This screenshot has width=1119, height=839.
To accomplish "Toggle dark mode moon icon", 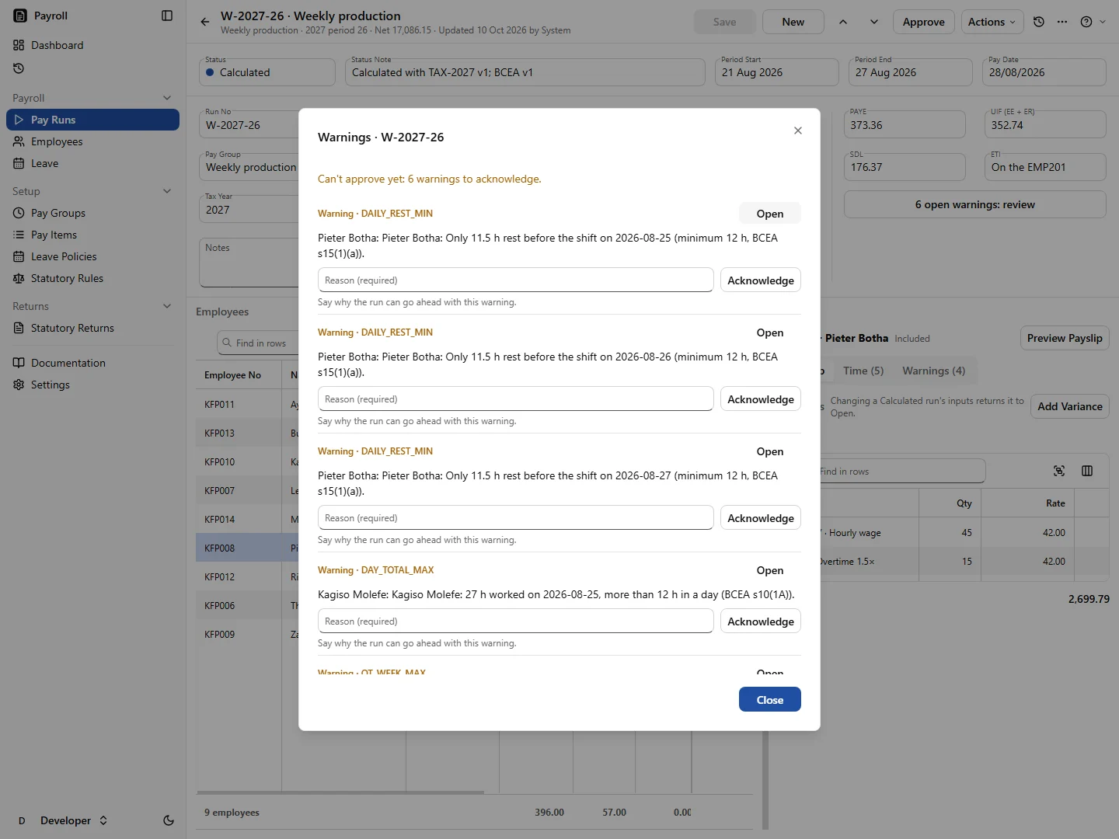I will click(x=169, y=820).
